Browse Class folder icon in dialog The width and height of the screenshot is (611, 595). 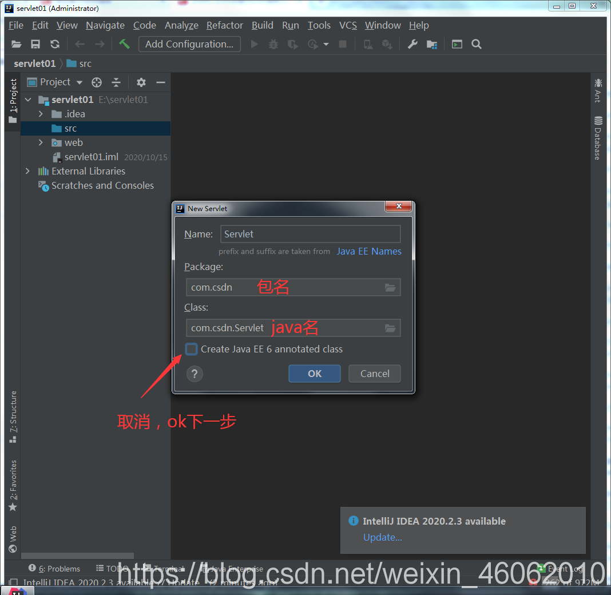click(x=390, y=328)
